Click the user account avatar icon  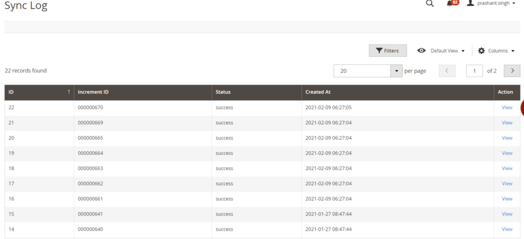[x=470, y=4]
